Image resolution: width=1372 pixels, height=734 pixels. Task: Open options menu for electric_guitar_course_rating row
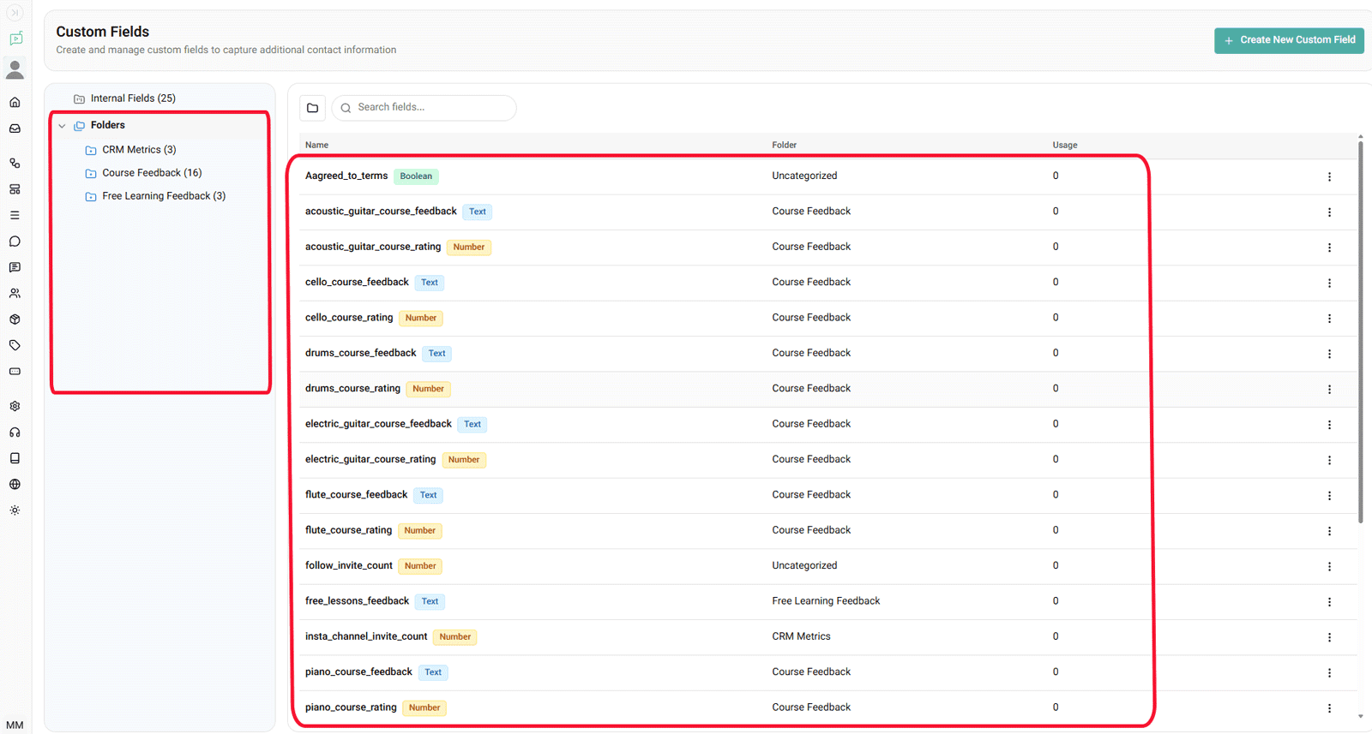pos(1329,460)
